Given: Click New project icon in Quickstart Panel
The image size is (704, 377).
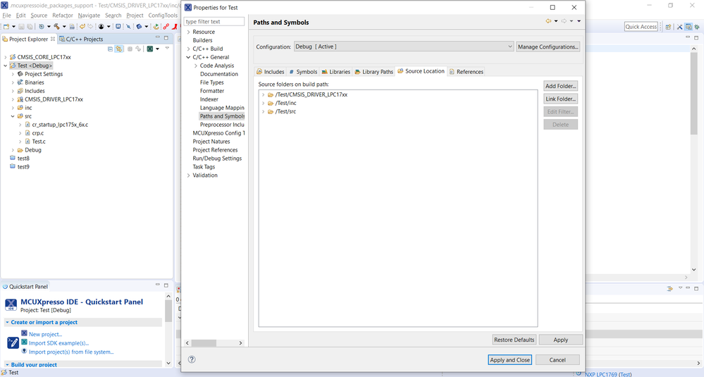Looking at the screenshot, I should 24,333.
